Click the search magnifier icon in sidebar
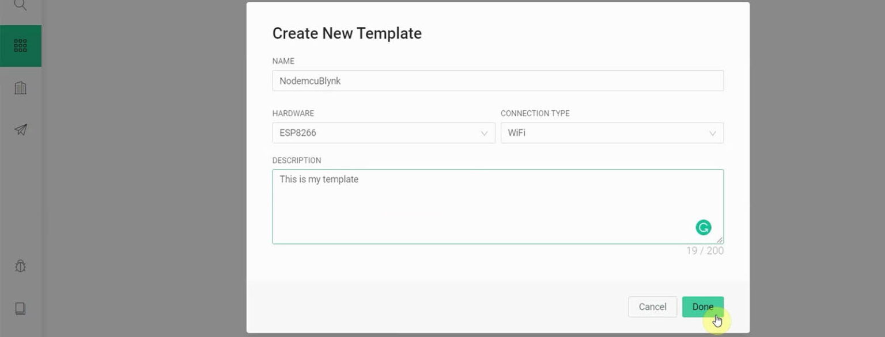The image size is (885, 337). pos(20,5)
